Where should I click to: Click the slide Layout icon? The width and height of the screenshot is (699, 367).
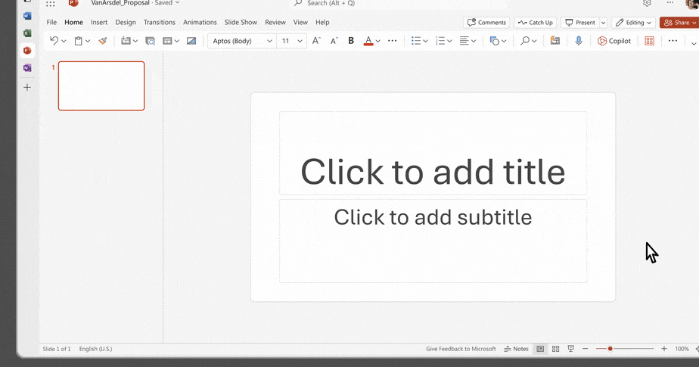[x=167, y=41]
